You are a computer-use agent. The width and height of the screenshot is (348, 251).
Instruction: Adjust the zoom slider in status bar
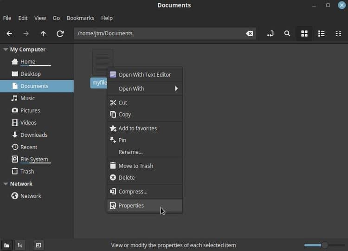(325, 245)
